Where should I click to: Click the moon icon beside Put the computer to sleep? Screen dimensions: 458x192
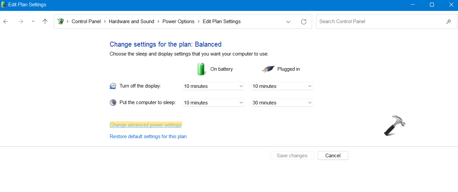113,102
